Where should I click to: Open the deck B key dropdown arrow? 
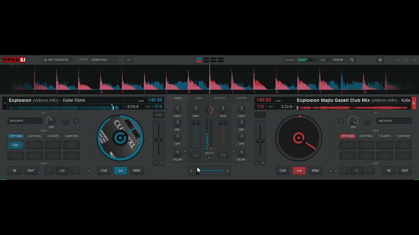(x=266, y=107)
